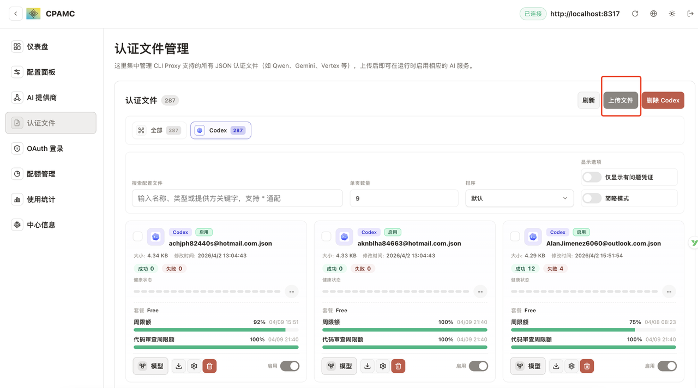Disable AlanJimenez6060 credential via 启用 switch
The width and height of the screenshot is (698, 388).
click(x=667, y=366)
